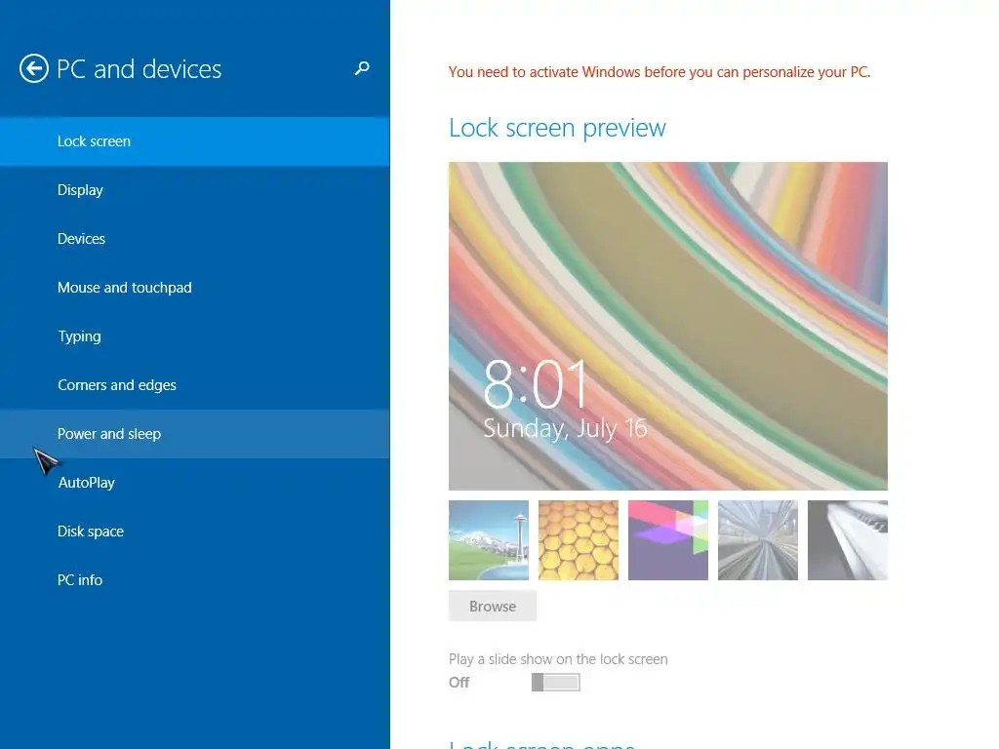Pick the grey railway tunnel thumbnail
This screenshot has width=999, height=749.
[758, 540]
